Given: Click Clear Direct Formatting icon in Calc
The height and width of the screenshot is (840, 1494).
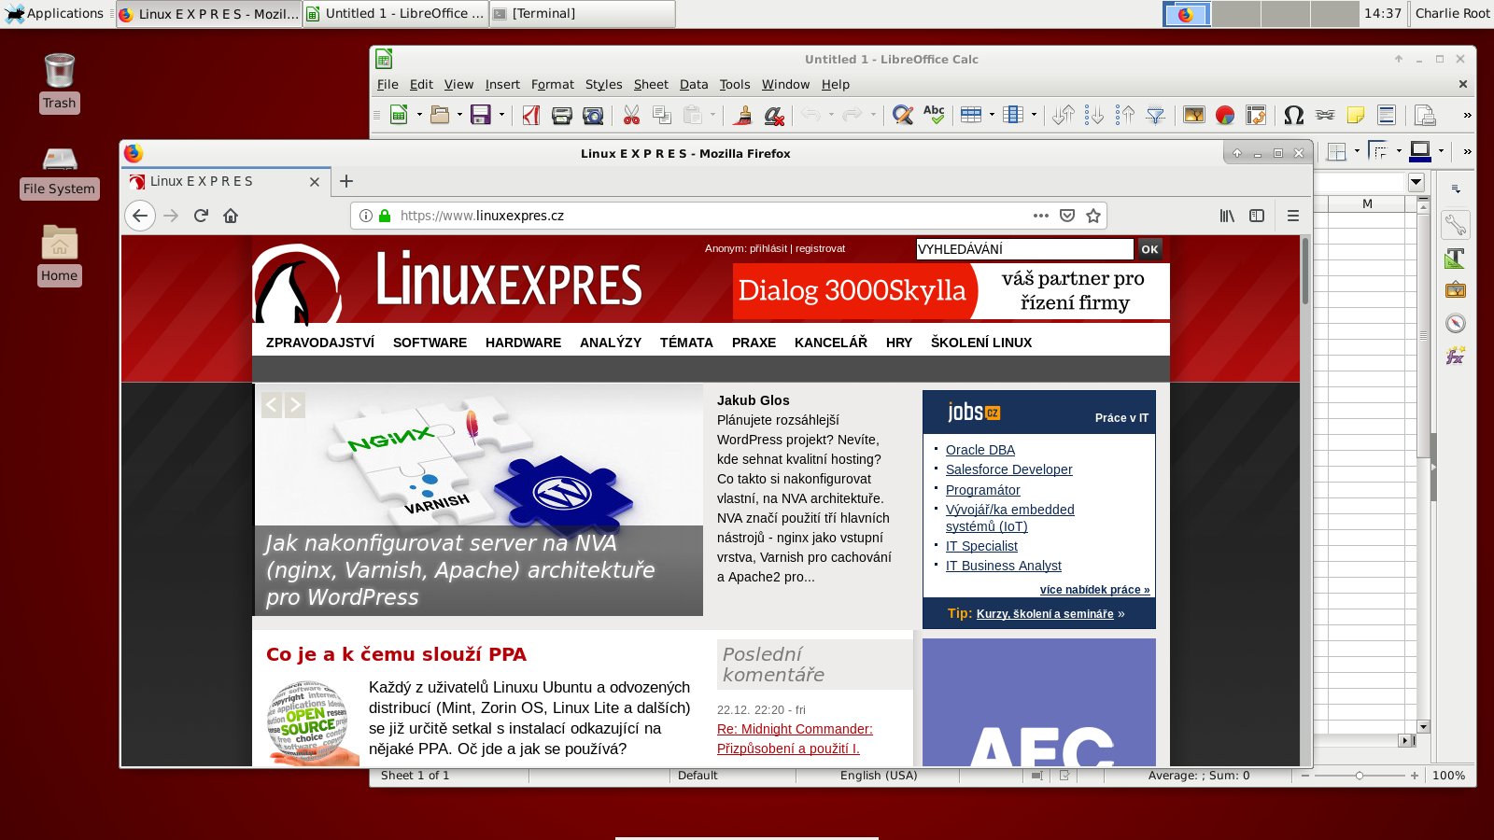Looking at the screenshot, I should point(773,115).
